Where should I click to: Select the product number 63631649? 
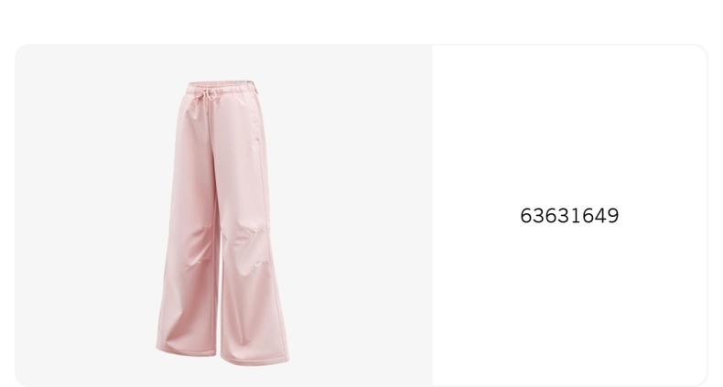569,216
